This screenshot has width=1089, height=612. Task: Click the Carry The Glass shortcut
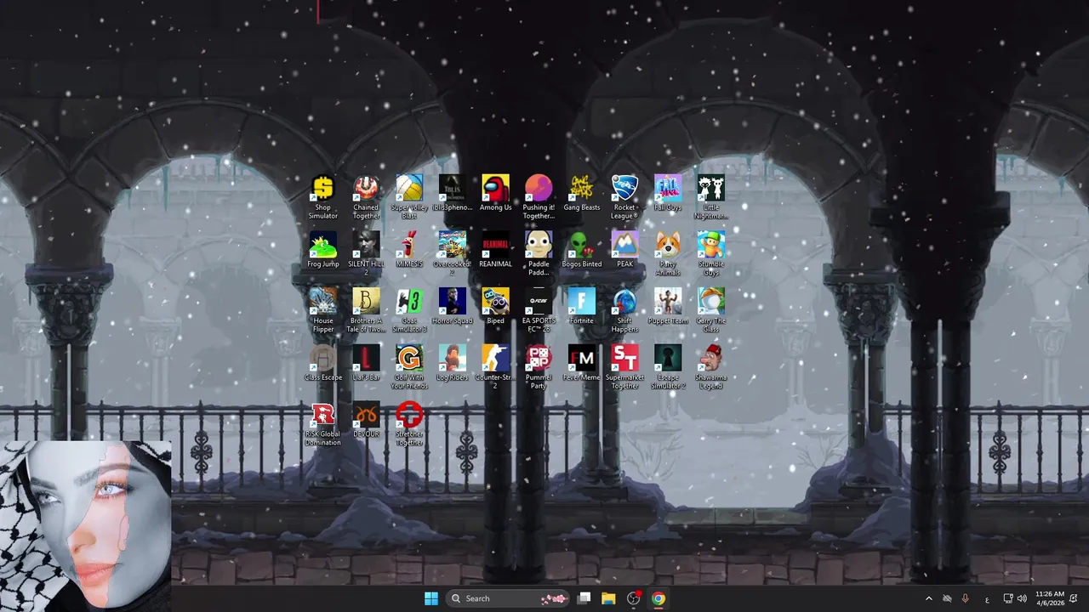coord(711,311)
